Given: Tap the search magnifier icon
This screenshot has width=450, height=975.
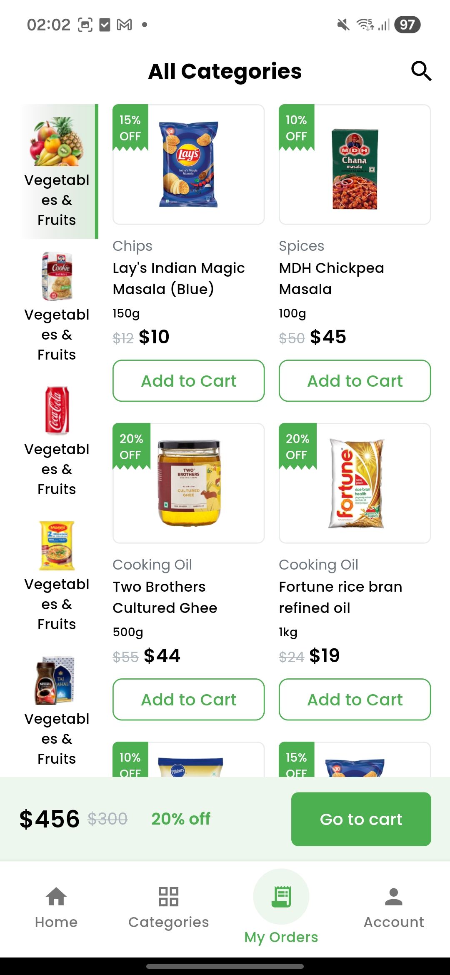Looking at the screenshot, I should coord(421,71).
